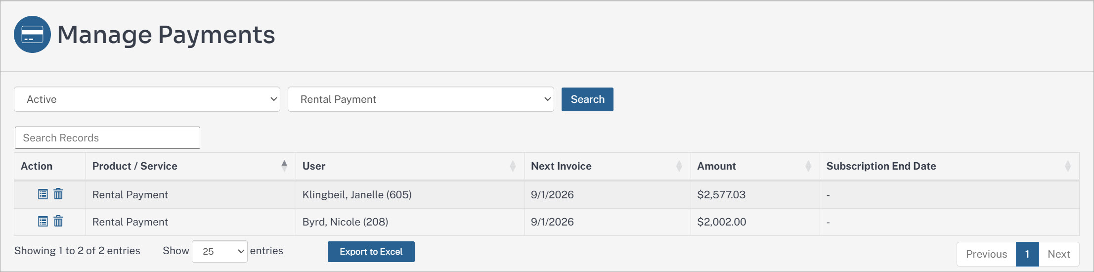Image resolution: width=1094 pixels, height=272 pixels.
Task: Open details icon for Byrd, Nicole payment
Action: click(43, 222)
